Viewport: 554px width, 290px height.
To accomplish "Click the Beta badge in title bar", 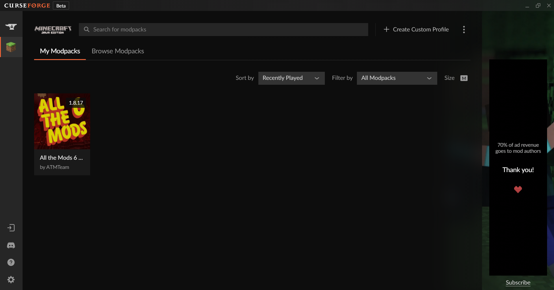I will click(61, 6).
